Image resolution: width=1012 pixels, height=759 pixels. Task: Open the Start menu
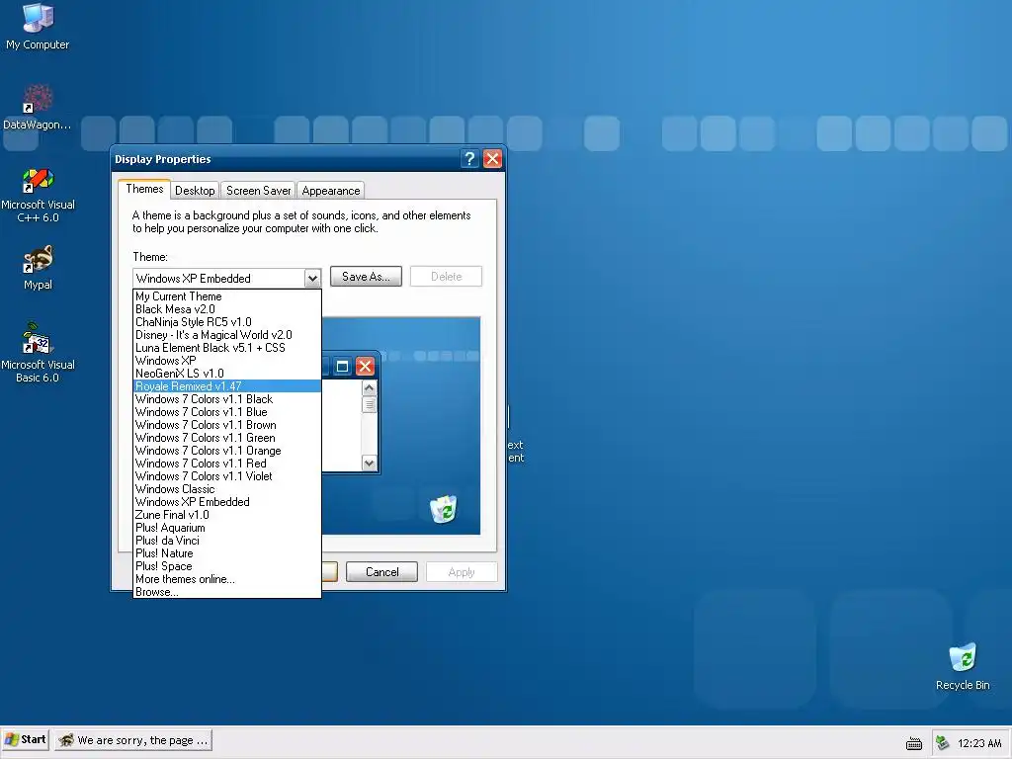coord(26,739)
